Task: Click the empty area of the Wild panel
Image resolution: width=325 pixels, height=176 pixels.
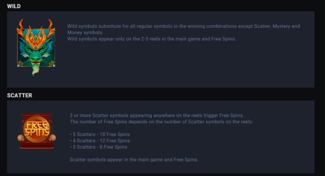Action: [187, 66]
